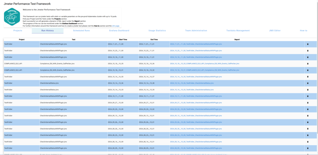The width and height of the screenshot is (318, 155).
Task: Select end time cell 2024_09_20__10_02
Action: (154, 109)
